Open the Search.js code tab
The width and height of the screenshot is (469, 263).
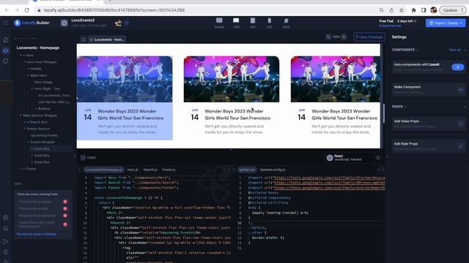click(x=150, y=169)
